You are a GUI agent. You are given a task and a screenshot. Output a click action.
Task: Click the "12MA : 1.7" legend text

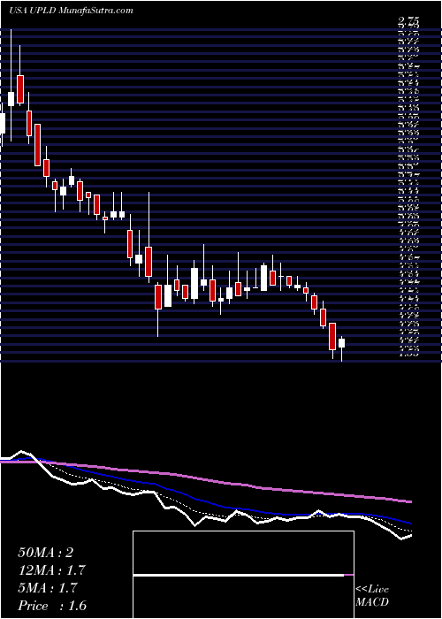(x=51, y=570)
